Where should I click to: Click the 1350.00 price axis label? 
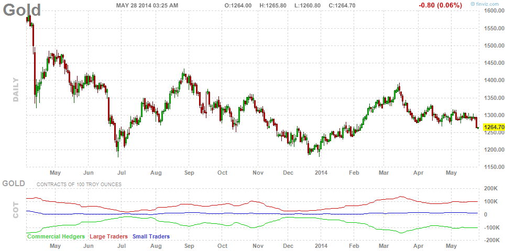[493, 98]
